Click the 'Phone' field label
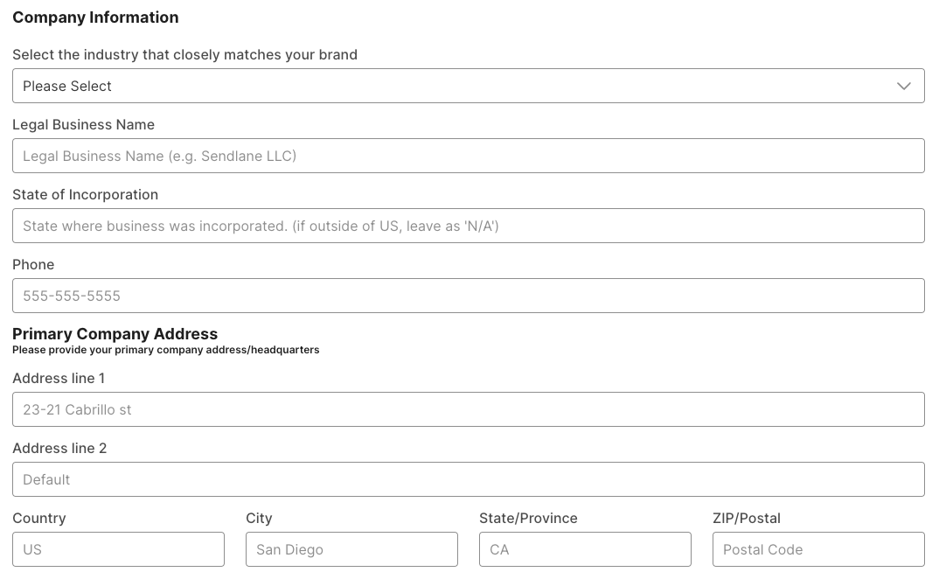This screenshot has height=586, width=939. (x=33, y=265)
